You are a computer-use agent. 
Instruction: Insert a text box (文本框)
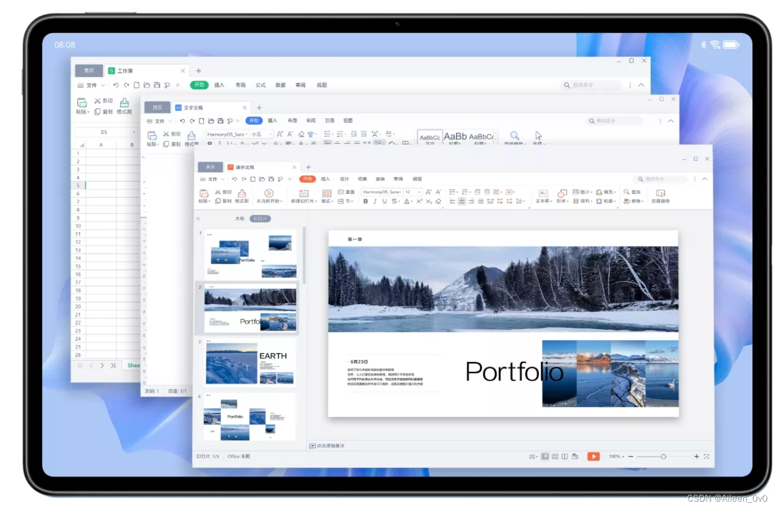[543, 197]
